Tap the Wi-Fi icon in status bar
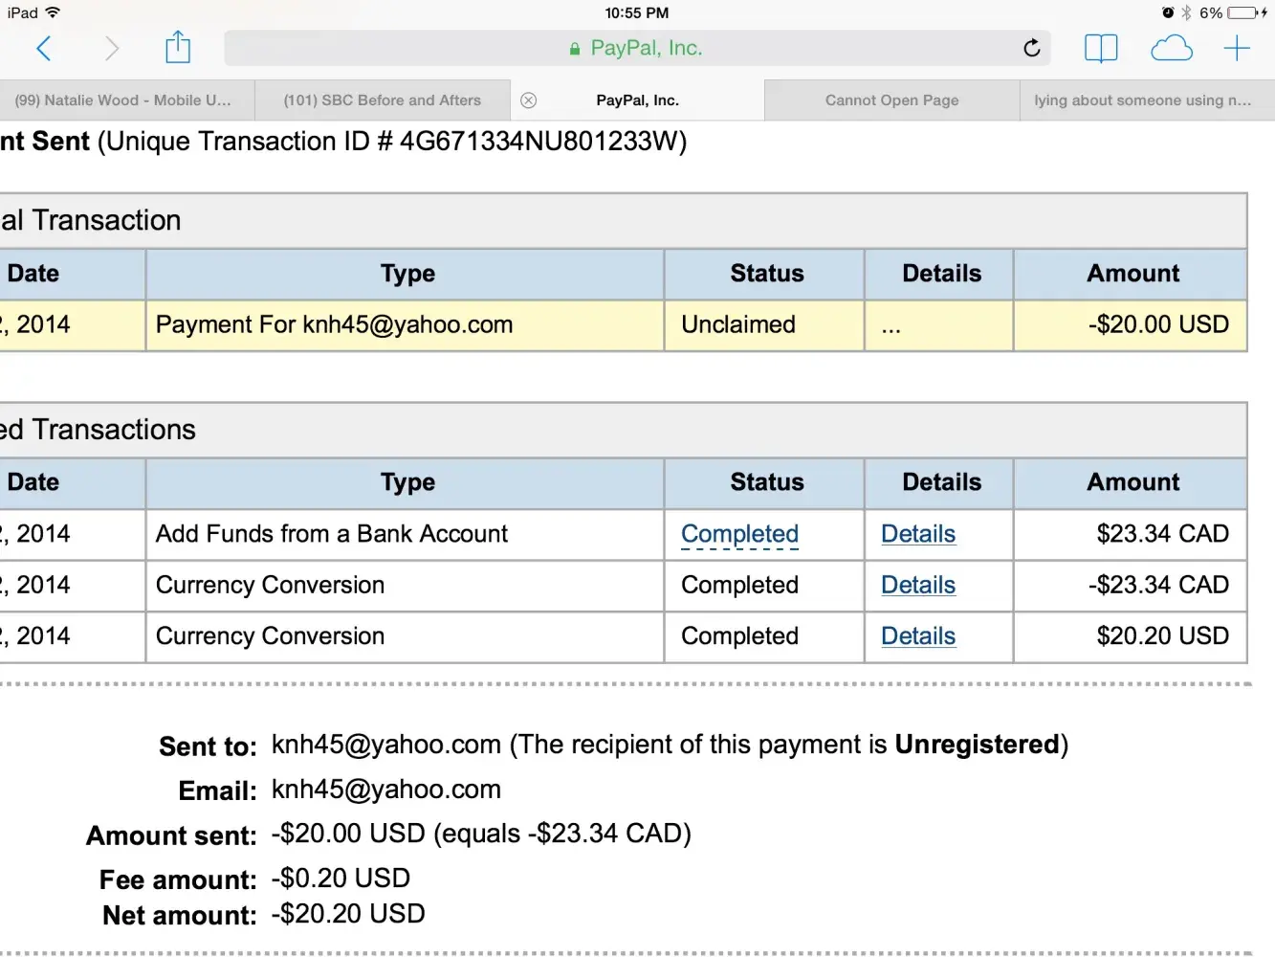Image resolution: width=1275 pixels, height=957 pixels. 53,12
